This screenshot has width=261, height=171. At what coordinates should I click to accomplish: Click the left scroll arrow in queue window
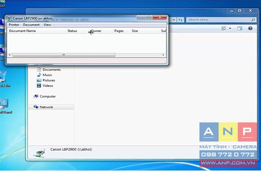(x=10, y=55)
